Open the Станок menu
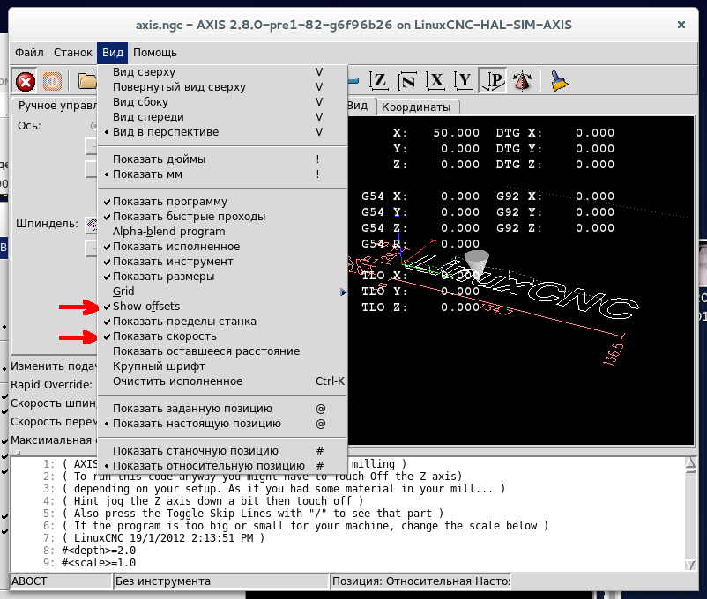Image resolution: width=707 pixels, height=599 pixels. pyautogui.click(x=72, y=53)
